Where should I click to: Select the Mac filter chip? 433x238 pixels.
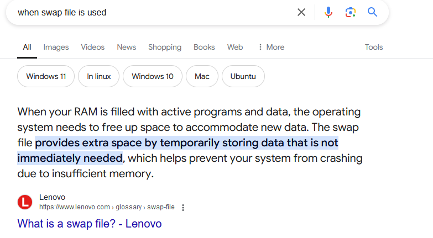[x=202, y=76]
